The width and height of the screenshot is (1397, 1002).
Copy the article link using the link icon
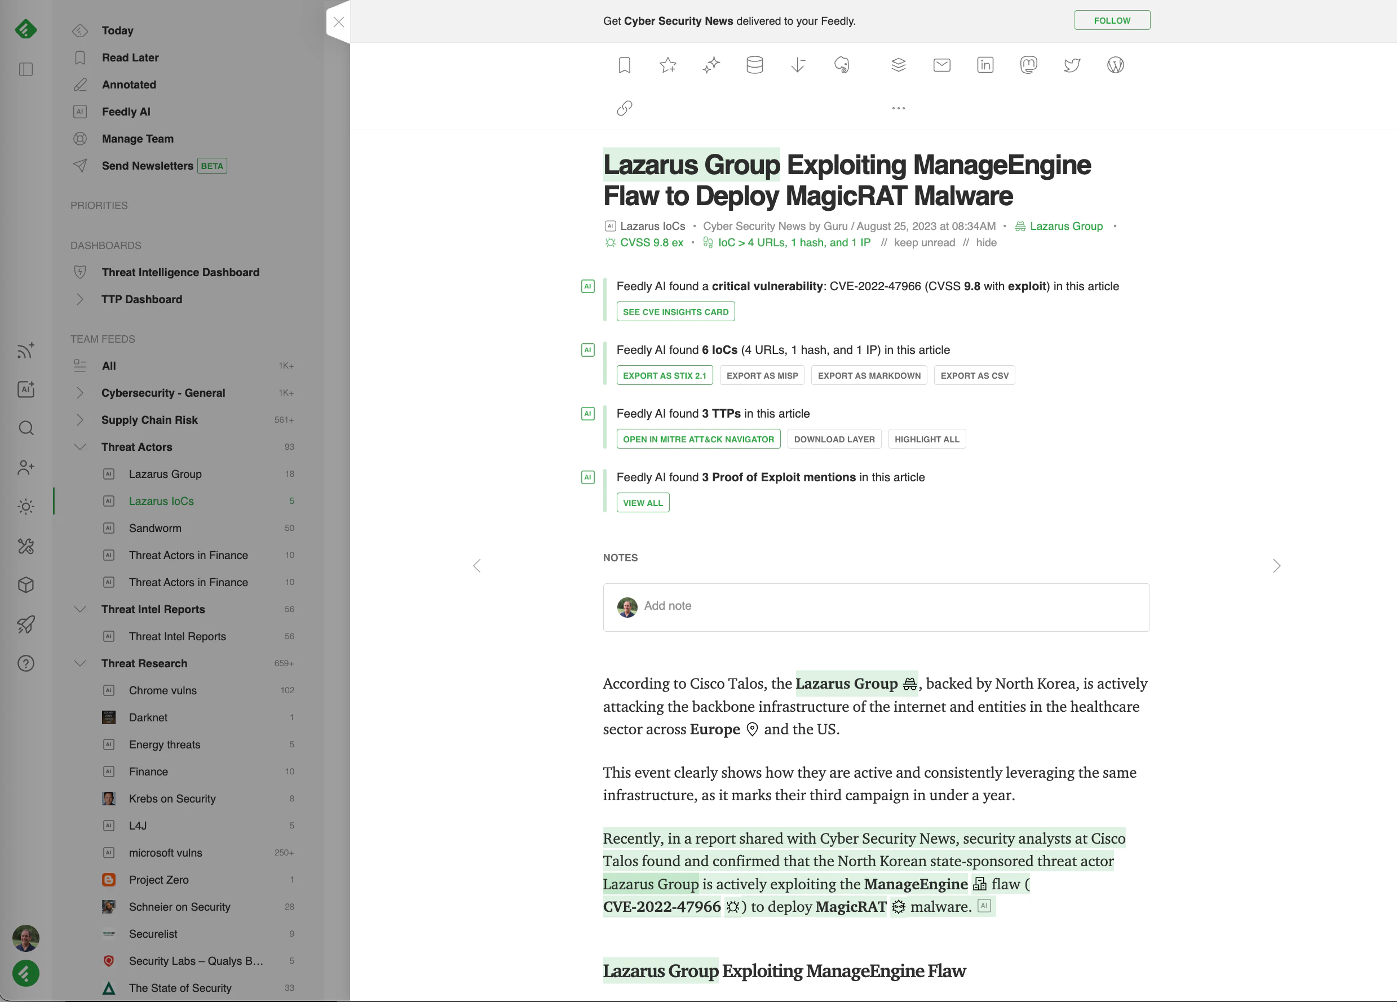[x=624, y=108]
